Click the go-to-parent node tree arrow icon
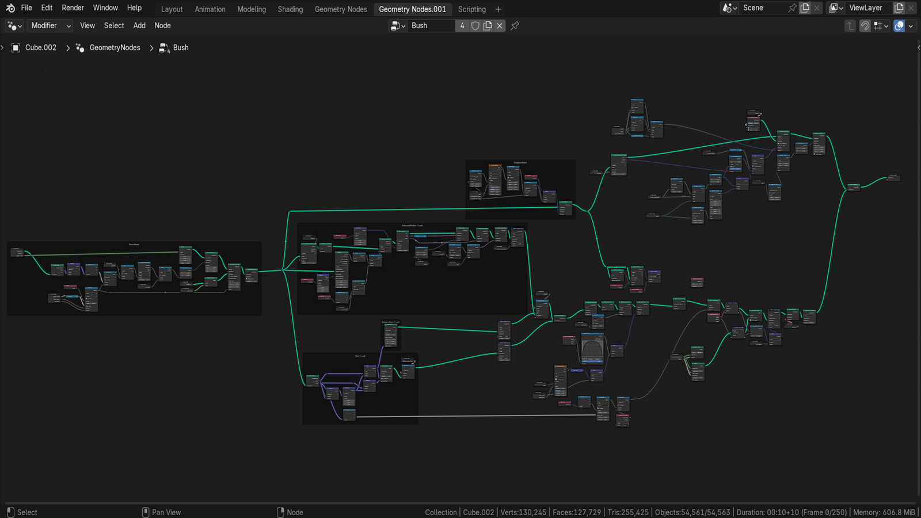Screen dimensions: 921x518 pyautogui.click(x=850, y=26)
